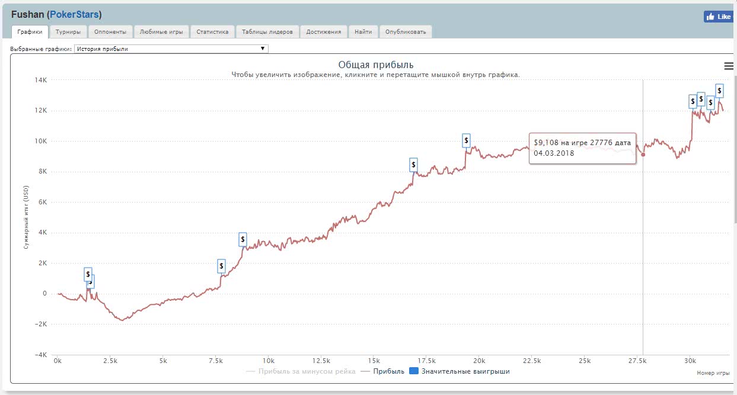Open the Статистика tab

[212, 31]
